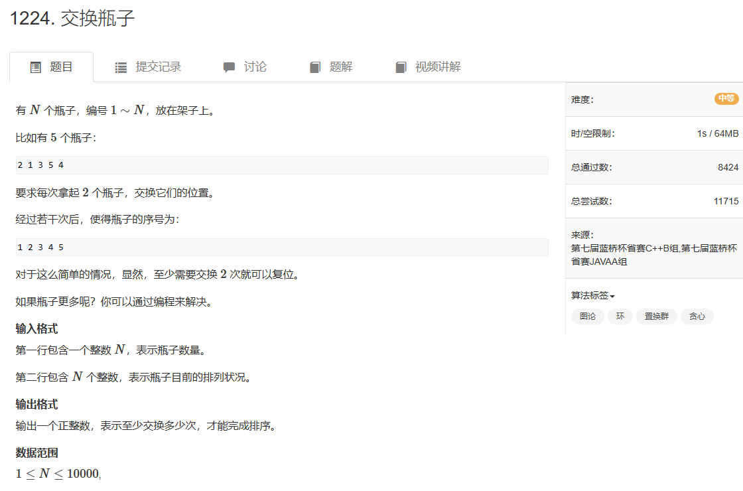Collapse the 算法标签 dropdown arrow
743x491 pixels.
(x=612, y=296)
